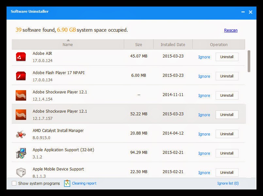Click version number 8.0.915.0

41,138
